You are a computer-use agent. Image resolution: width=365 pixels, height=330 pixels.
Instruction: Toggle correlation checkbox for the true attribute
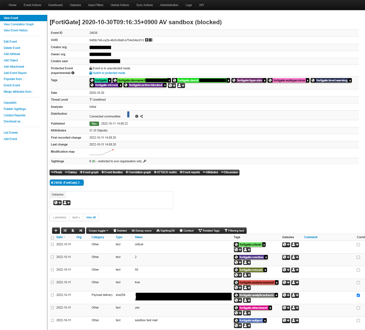[x=358, y=282]
